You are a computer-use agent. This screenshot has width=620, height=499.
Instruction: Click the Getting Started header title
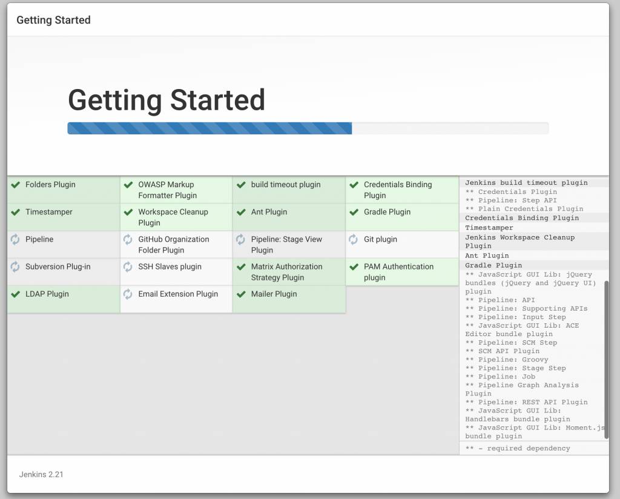(x=53, y=20)
